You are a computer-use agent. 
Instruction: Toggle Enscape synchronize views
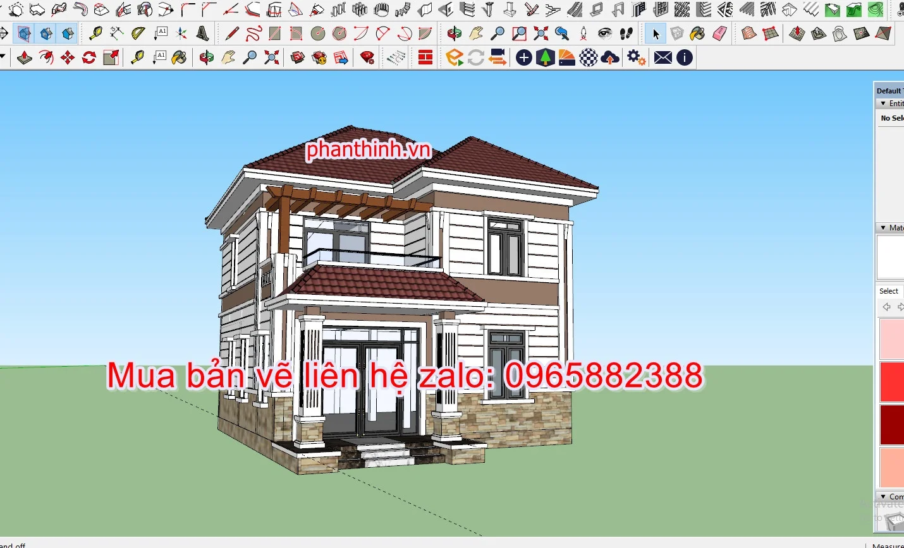tap(498, 58)
